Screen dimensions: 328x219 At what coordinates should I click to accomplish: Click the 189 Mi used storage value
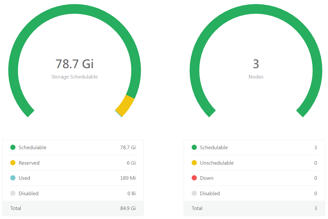click(128, 178)
